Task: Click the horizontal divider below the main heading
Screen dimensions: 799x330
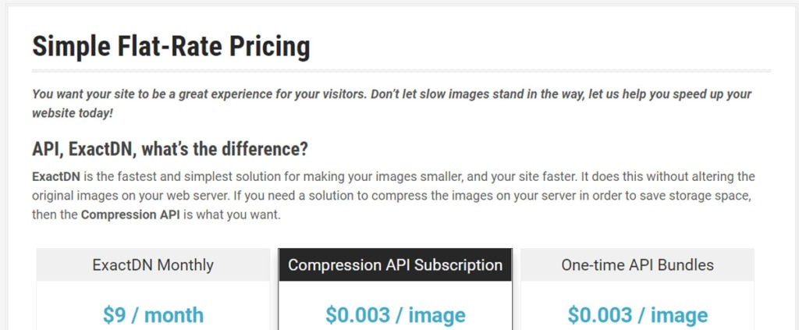Action: tap(401, 71)
